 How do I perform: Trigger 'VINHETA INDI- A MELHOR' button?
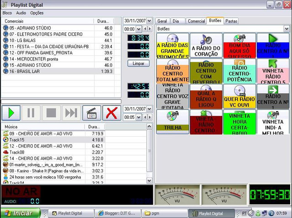[x=273, y=122]
